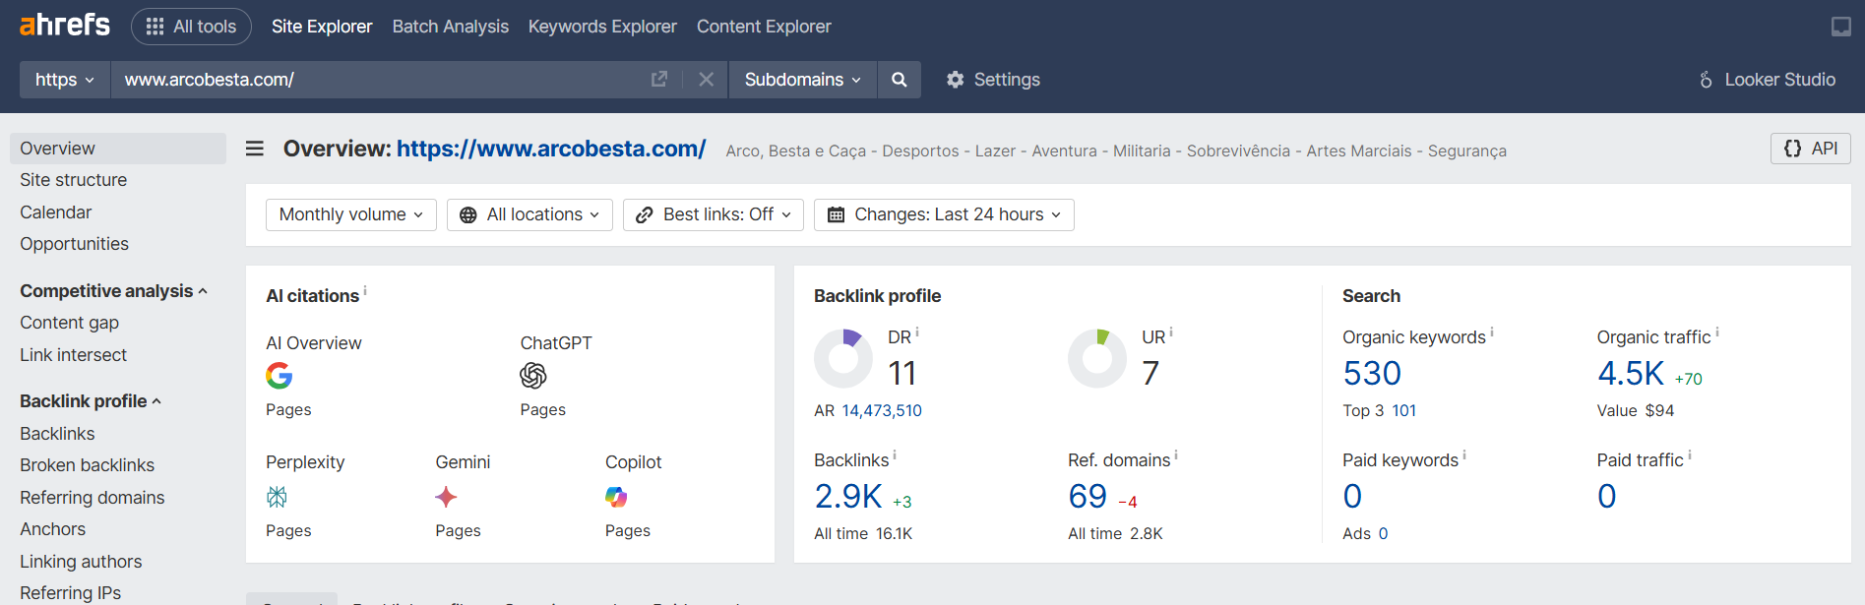The image size is (1865, 605).
Task: Click the Organic keywords info icon
Action: tap(1492, 333)
